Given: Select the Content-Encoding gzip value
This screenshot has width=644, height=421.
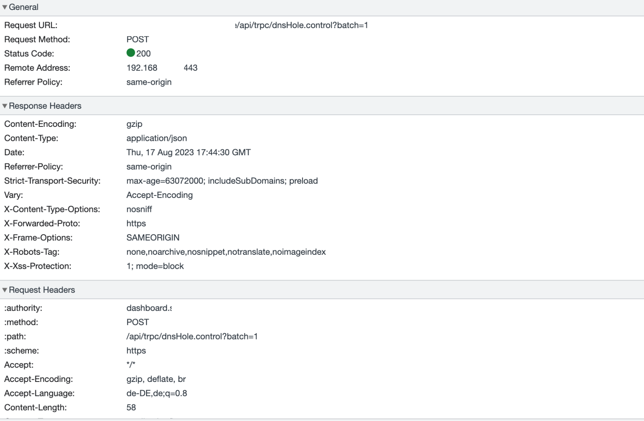Looking at the screenshot, I should click(x=134, y=124).
